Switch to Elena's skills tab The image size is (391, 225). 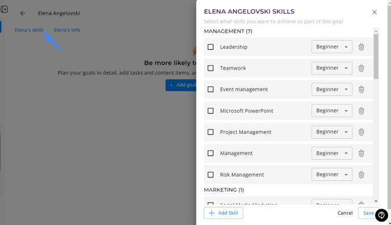(29, 30)
